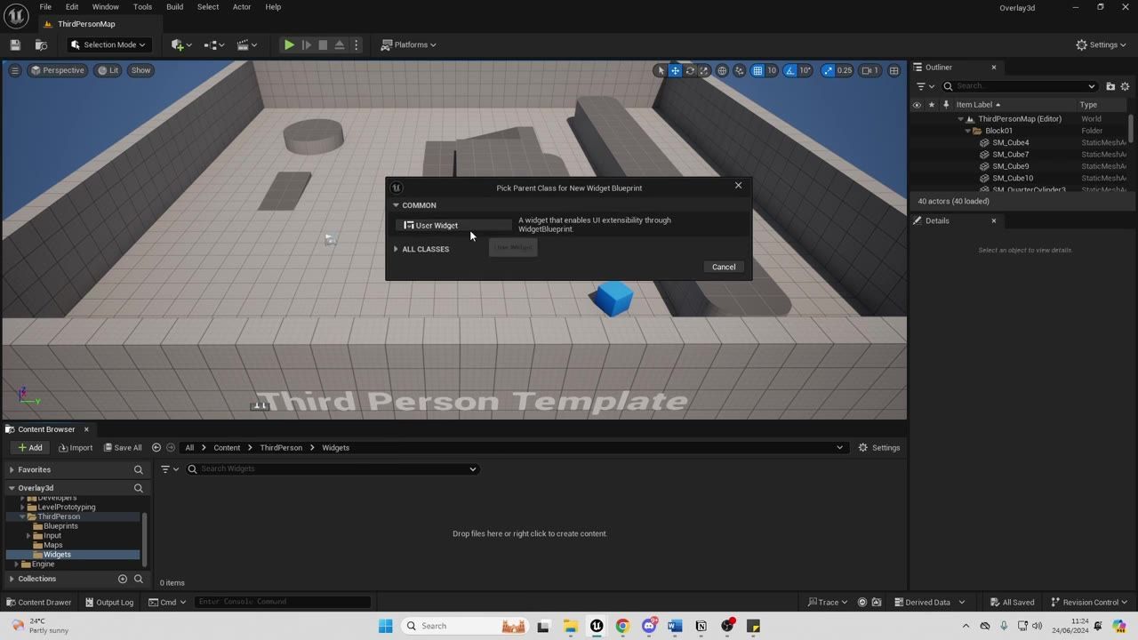
Task: Click the pin column icon in Outliner
Action: click(946, 105)
